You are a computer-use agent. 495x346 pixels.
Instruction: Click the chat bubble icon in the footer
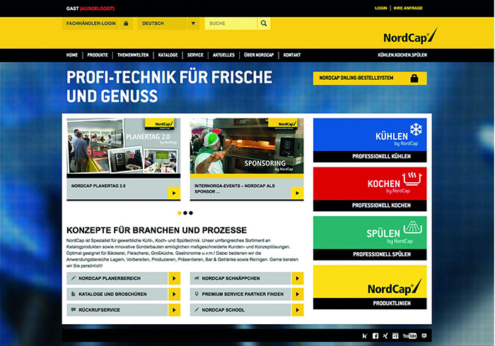point(424,335)
